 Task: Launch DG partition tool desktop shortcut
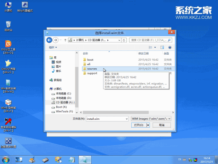coord(8,47)
